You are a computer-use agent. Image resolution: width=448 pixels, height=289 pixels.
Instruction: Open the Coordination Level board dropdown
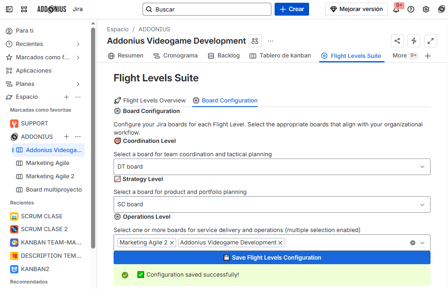272,167
